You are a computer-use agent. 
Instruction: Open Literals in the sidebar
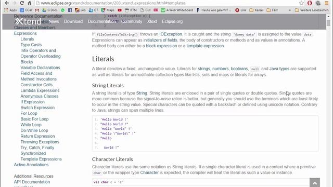pyautogui.click(x=27, y=39)
